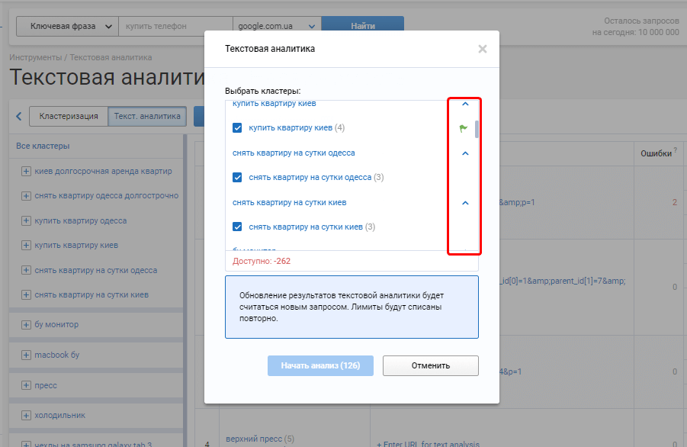The width and height of the screenshot is (687, 447).
Task: Expand холодильник cluster in sidebar
Action: pyautogui.click(x=26, y=416)
